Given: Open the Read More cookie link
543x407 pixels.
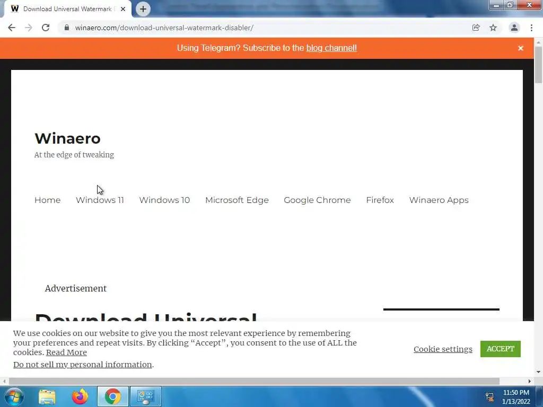Looking at the screenshot, I should (x=66, y=352).
